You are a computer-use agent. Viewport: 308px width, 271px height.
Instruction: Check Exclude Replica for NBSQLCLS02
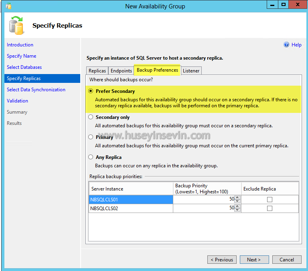pyautogui.click(x=269, y=208)
